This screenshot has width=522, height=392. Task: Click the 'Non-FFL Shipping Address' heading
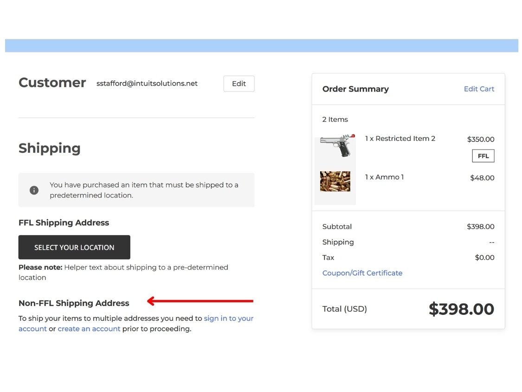[x=74, y=303]
